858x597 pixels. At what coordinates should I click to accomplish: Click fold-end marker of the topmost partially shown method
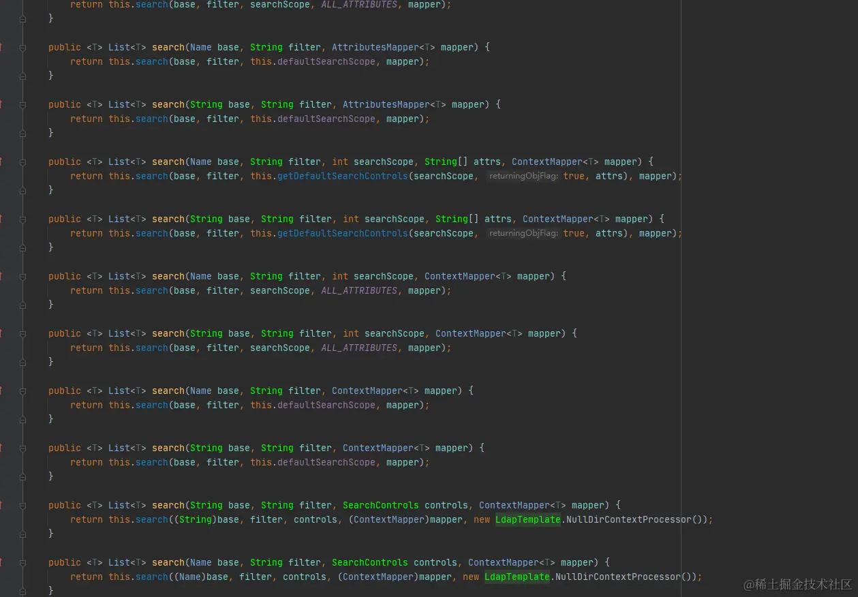(x=23, y=19)
